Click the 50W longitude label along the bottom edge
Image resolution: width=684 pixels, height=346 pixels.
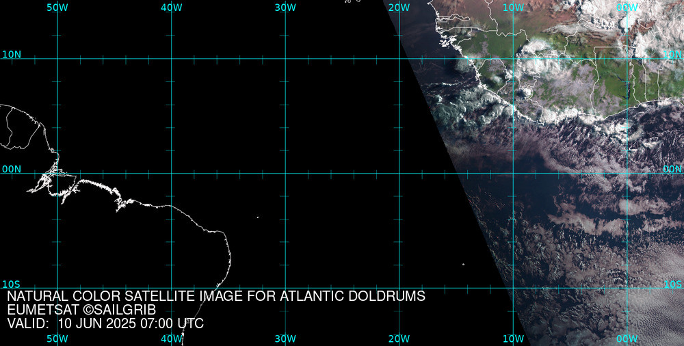pyautogui.click(x=57, y=338)
